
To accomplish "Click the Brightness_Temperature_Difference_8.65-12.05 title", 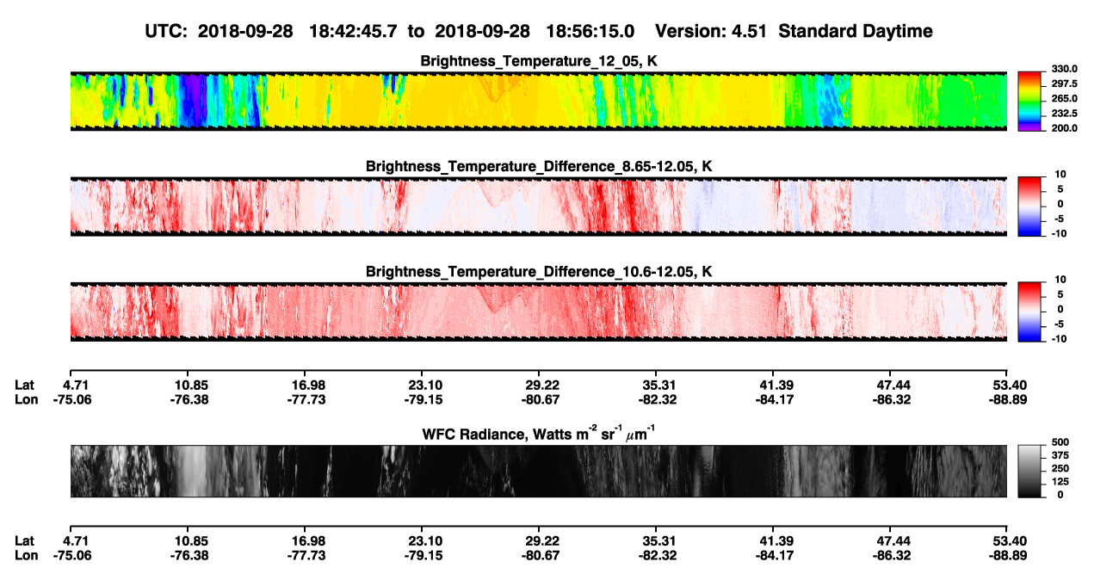I will pos(539,166).
